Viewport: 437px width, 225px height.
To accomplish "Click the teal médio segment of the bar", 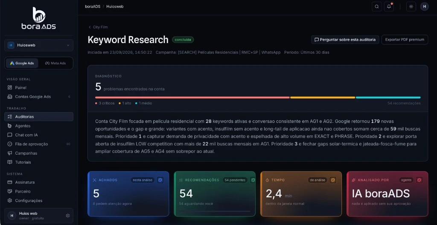I will [x=388, y=98].
